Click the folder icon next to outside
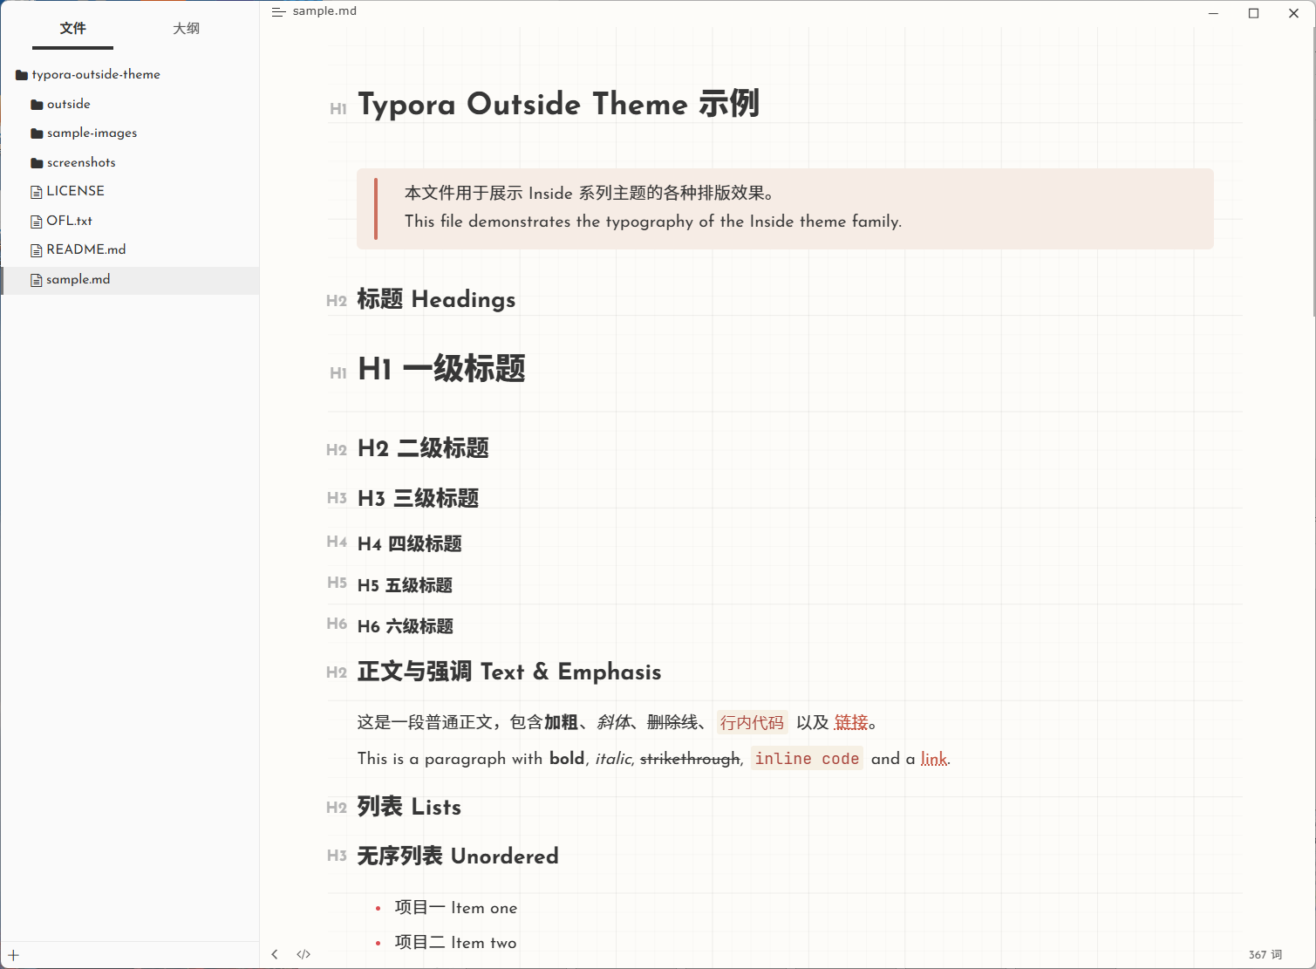This screenshot has height=969, width=1316. [37, 105]
